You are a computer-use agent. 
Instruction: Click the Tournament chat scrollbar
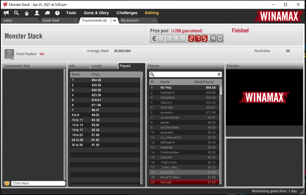pos(65,124)
